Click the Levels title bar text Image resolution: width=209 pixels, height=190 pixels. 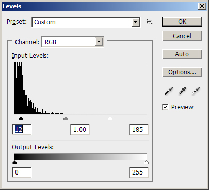tap(12, 6)
